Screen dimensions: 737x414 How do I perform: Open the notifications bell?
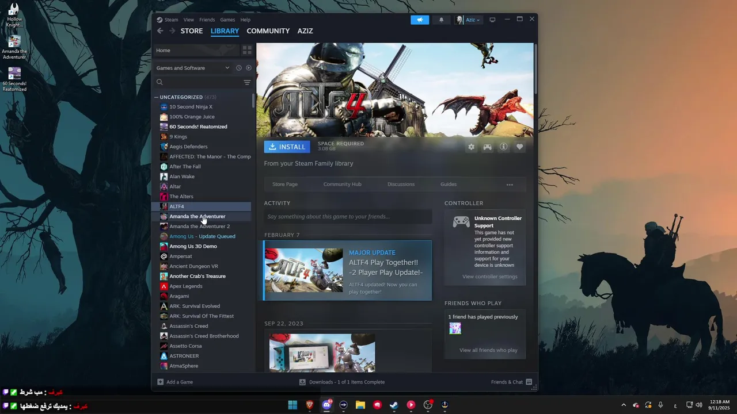click(442, 20)
